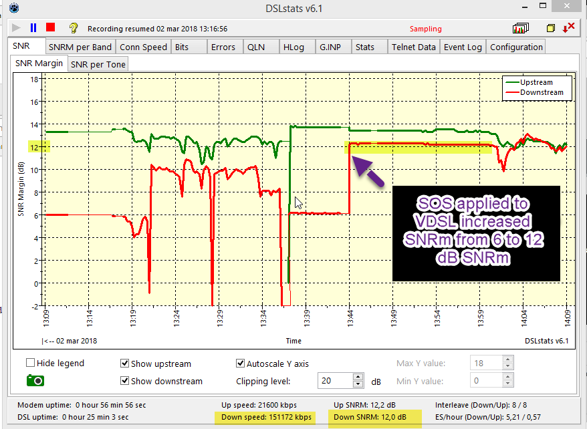Click the stacked graphs snapshot icon

520,28
